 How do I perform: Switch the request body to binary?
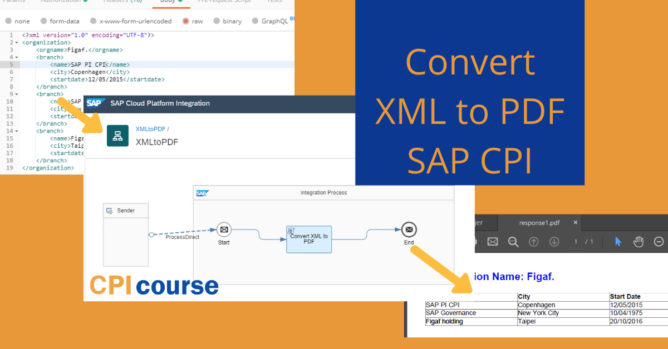pyautogui.click(x=217, y=21)
